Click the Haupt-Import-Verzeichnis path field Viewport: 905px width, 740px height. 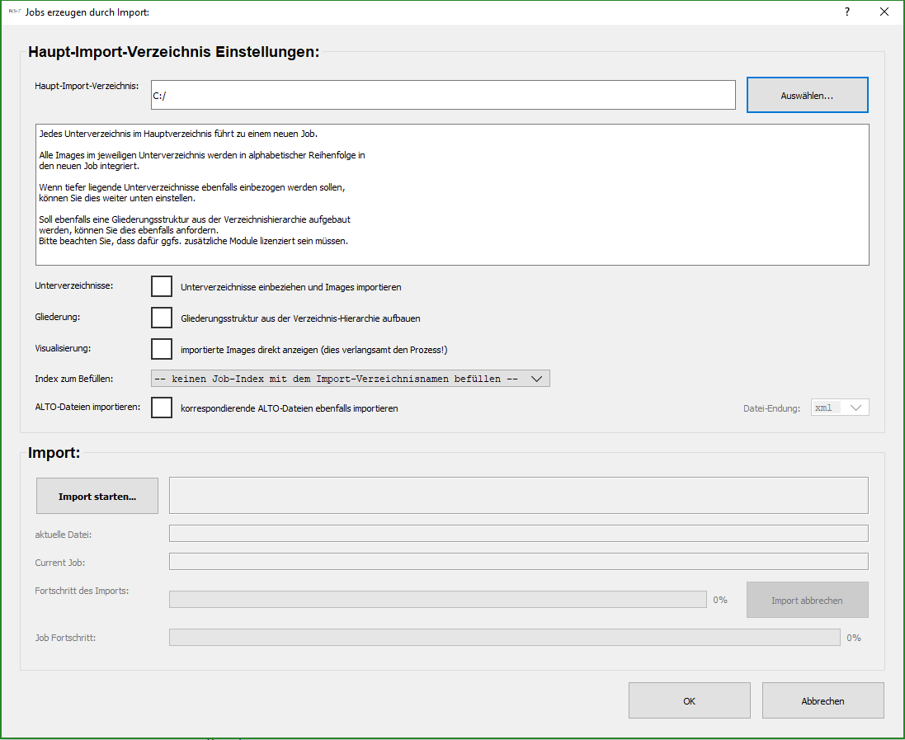tap(443, 95)
